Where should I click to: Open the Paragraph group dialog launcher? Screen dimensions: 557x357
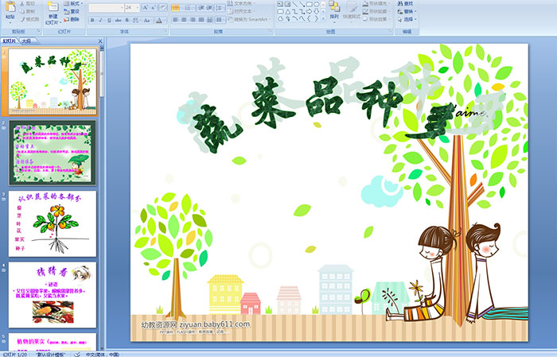pyautogui.click(x=271, y=31)
